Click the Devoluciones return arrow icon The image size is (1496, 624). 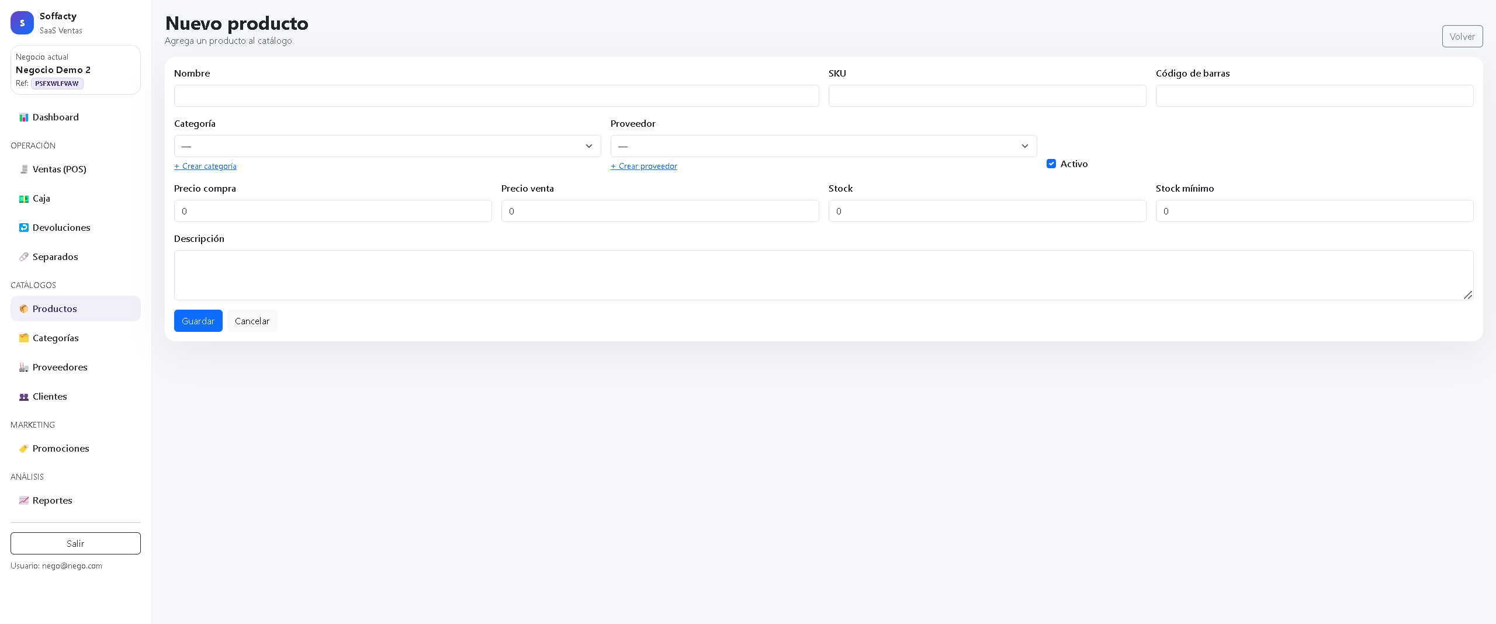coord(23,228)
